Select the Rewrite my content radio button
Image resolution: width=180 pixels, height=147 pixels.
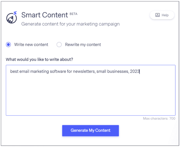click(x=59, y=44)
